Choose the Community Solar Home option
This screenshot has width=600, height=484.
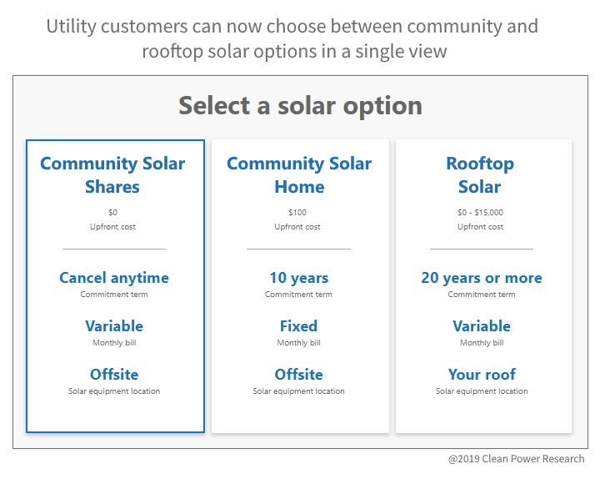click(x=299, y=175)
